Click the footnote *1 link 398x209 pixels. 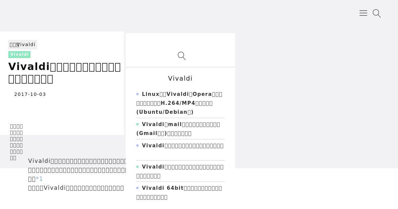(x=39, y=179)
